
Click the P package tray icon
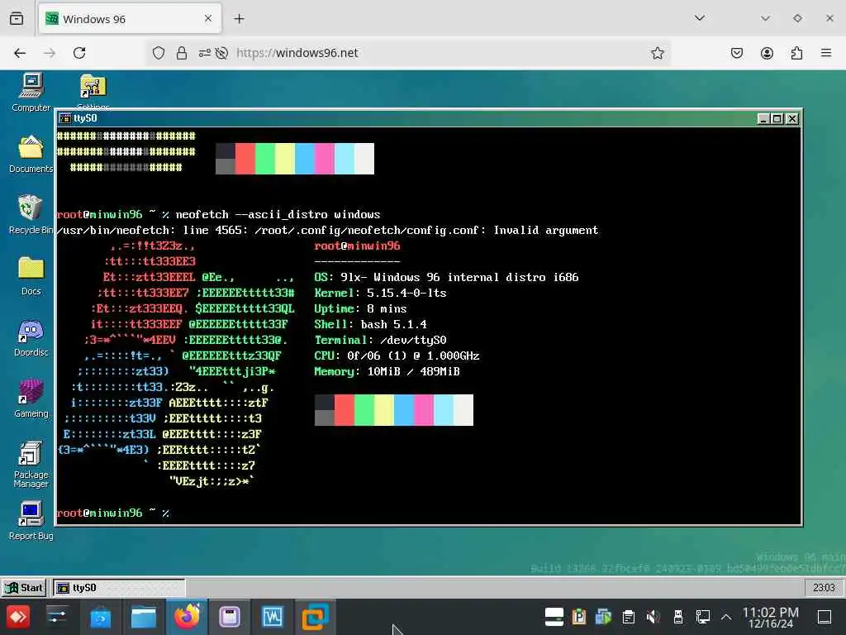(579, 617)
